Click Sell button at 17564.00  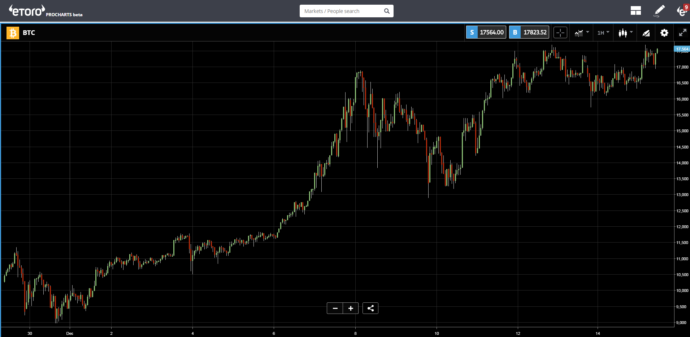click(x=486, y=32)
